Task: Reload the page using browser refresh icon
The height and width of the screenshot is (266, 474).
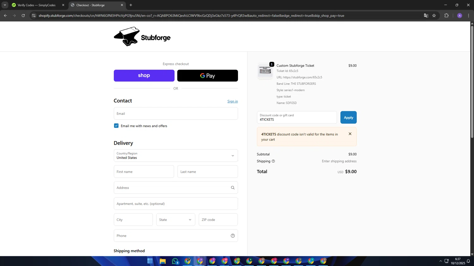Action: [x=23, y=15]
